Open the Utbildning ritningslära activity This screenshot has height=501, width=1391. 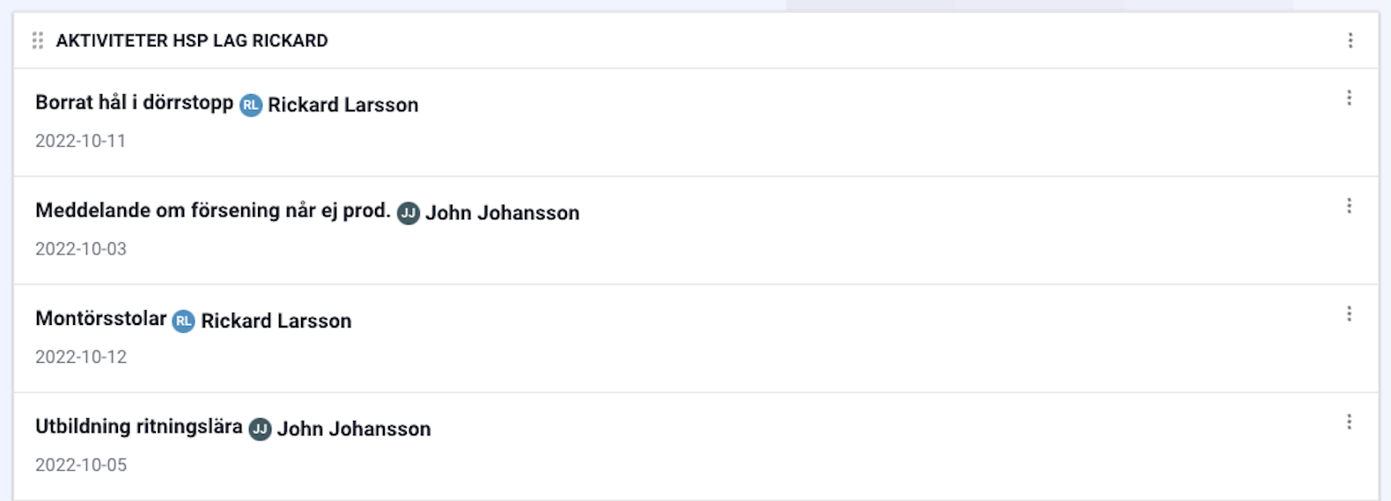pos(139,427)
